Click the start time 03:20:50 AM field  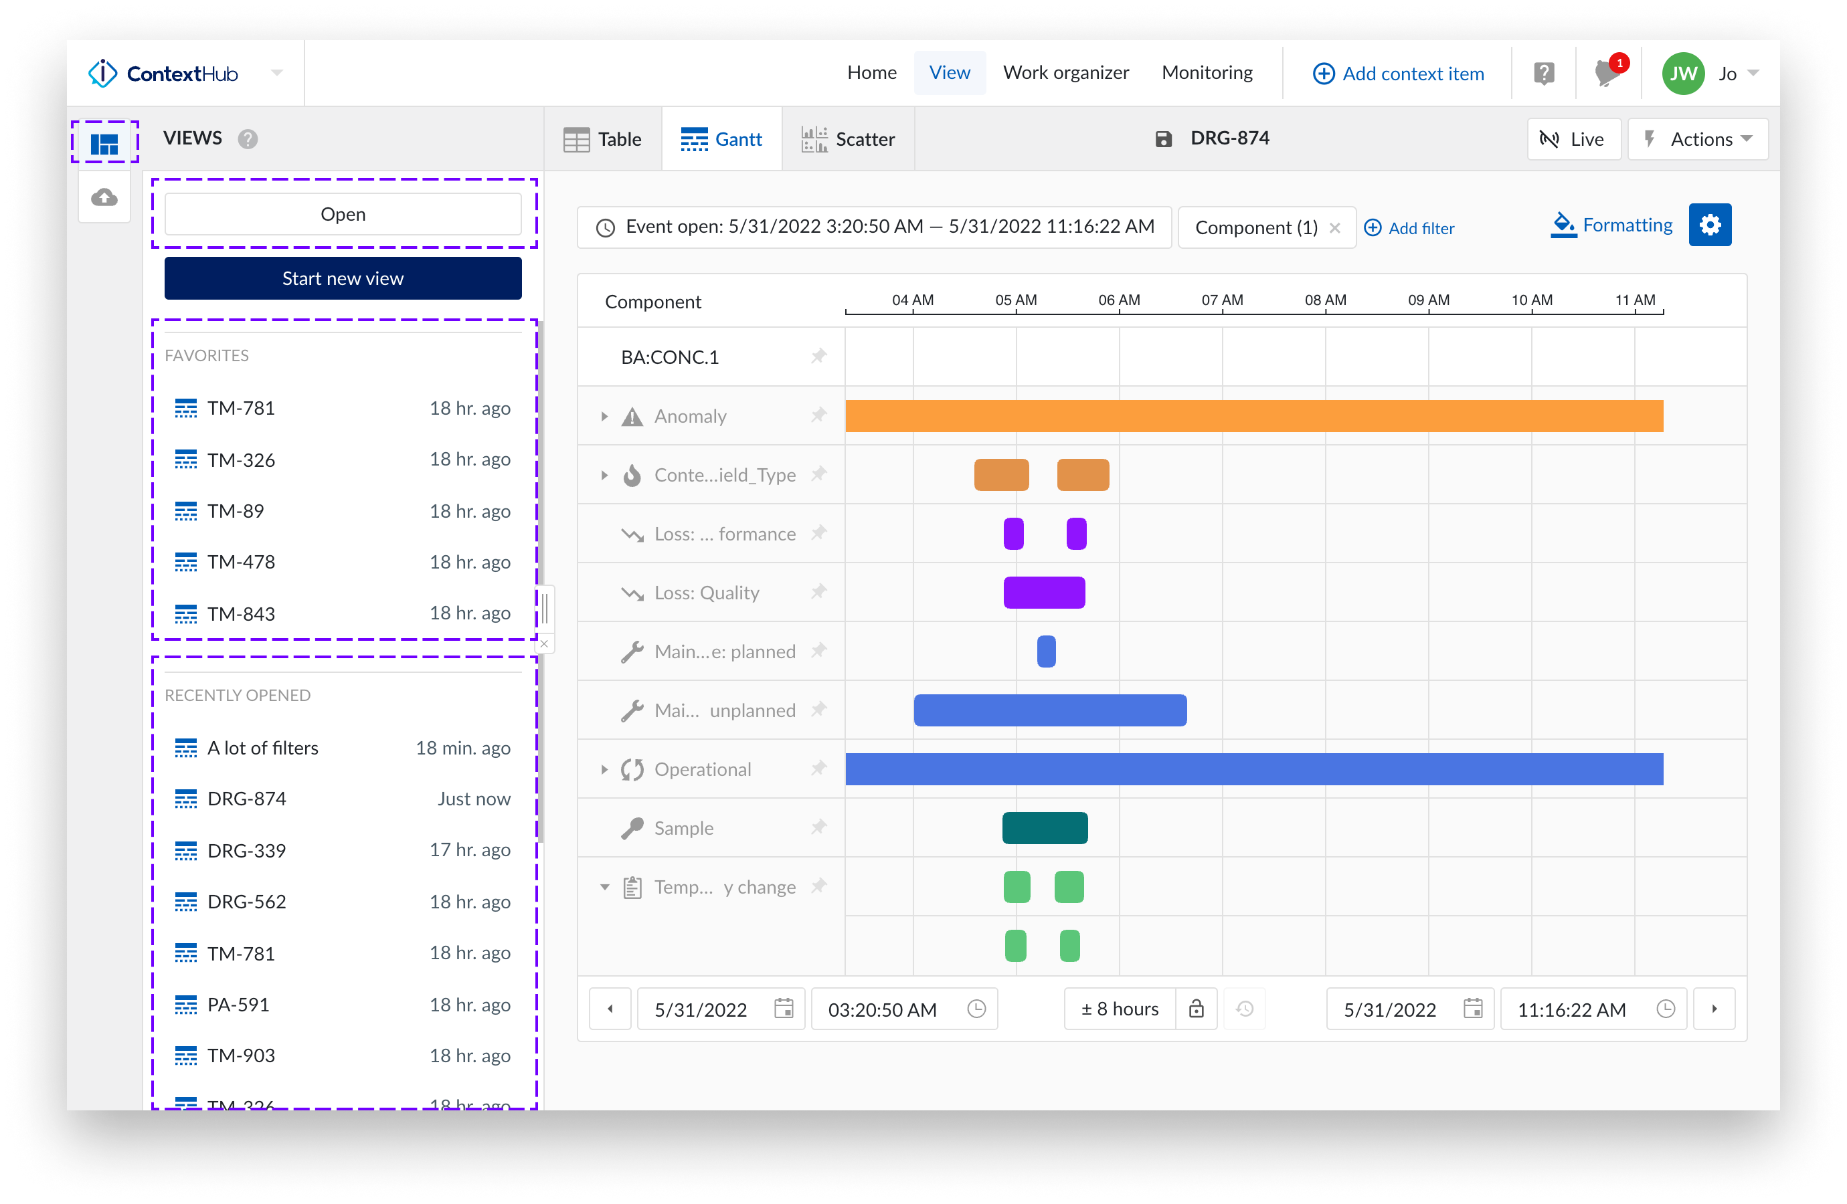[x=885, y=1009]
